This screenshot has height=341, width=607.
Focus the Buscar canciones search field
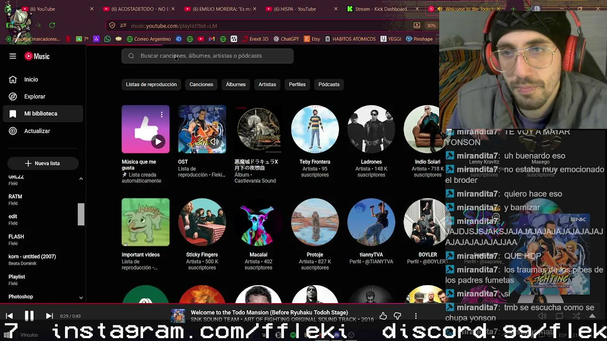(207, 56)
